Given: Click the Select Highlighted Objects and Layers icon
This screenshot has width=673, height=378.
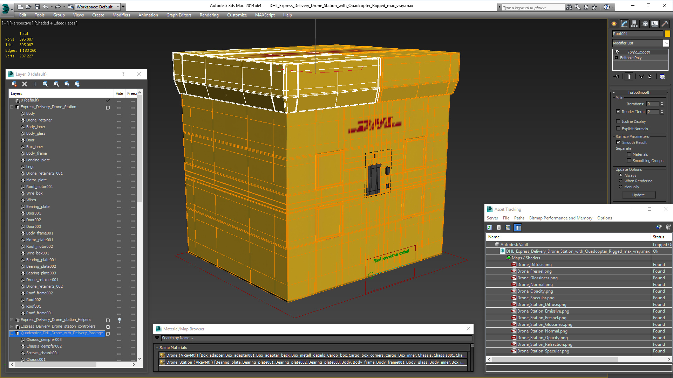Looking at the screenshot, I should click(x=46, y=84).
